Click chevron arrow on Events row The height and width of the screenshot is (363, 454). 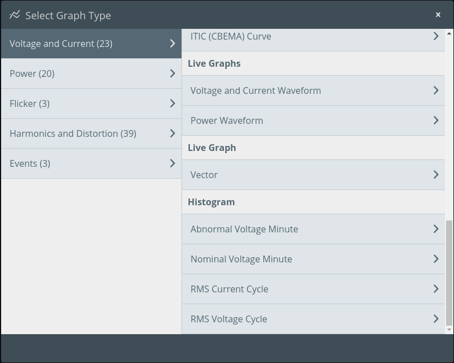click(x=172, y=163)
